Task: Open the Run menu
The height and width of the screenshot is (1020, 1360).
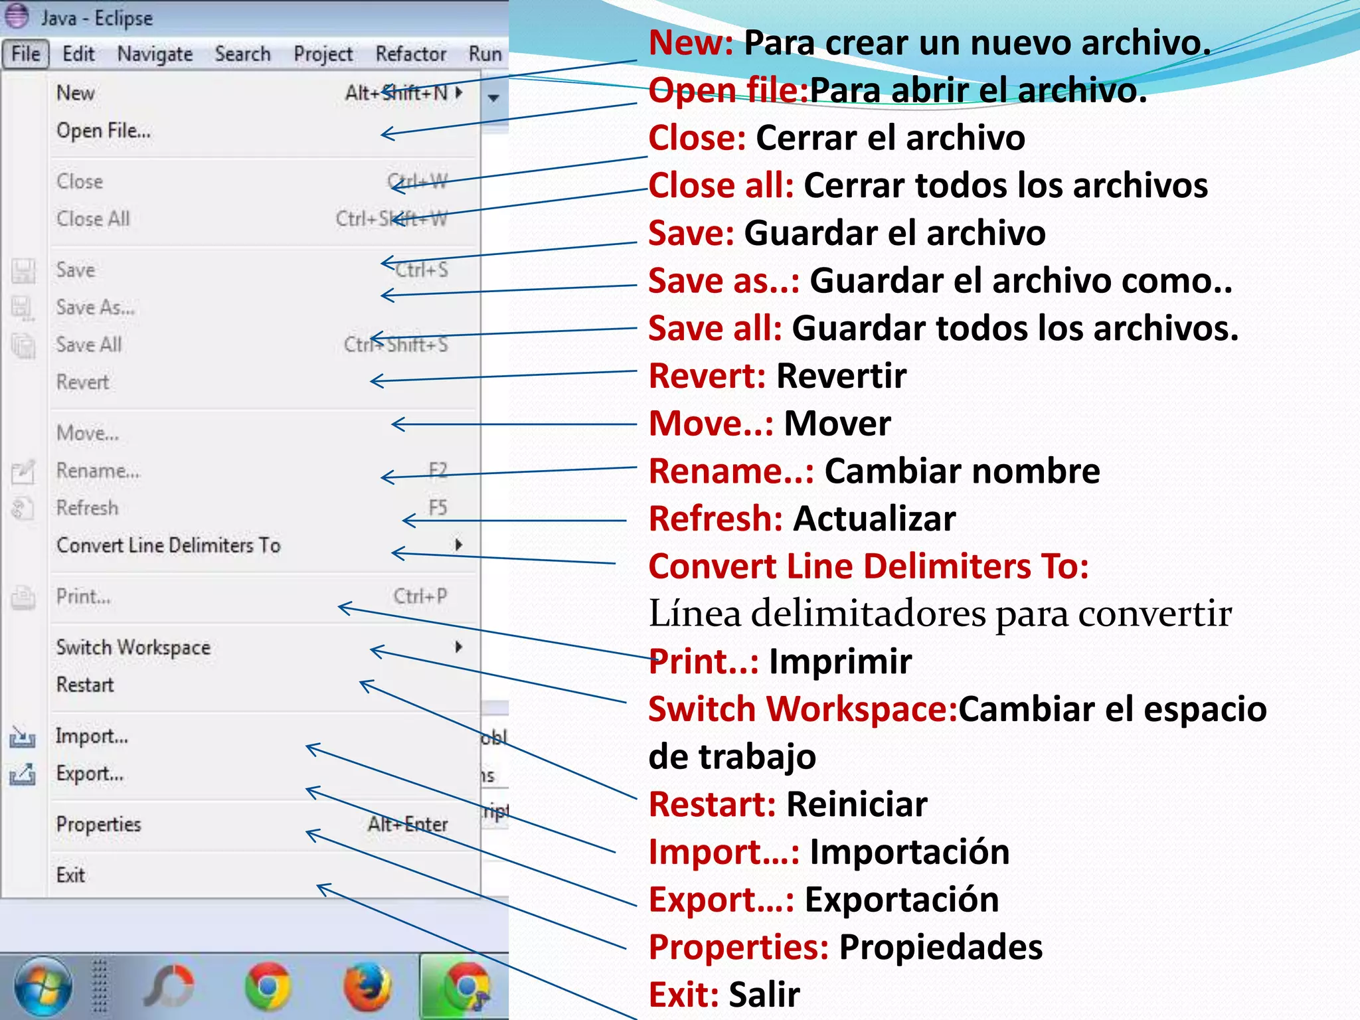Action: [485, 54]
